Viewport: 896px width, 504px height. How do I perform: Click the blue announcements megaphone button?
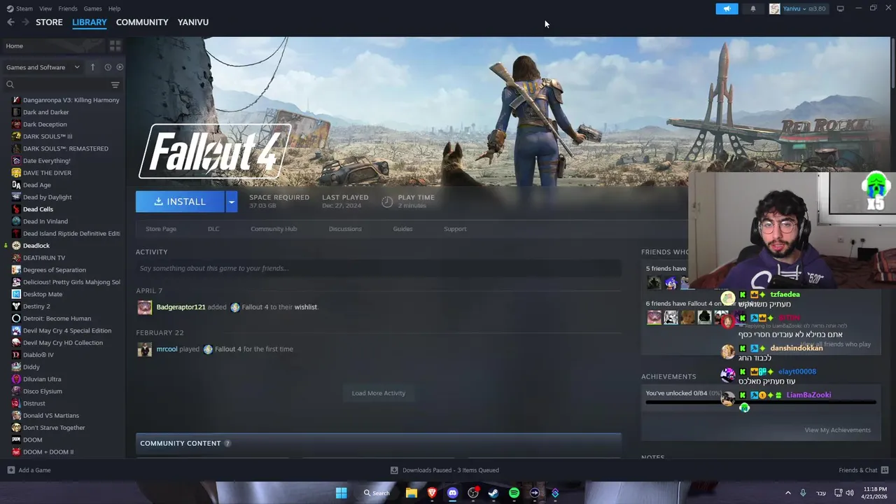727,8
